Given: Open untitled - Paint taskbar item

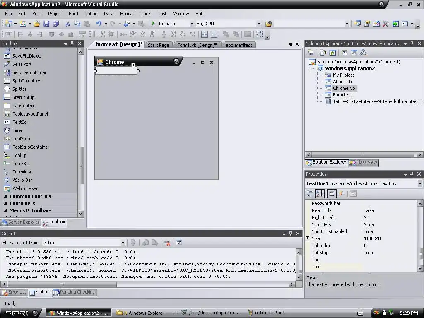Looking at the screenshot, I should point(266,313).
